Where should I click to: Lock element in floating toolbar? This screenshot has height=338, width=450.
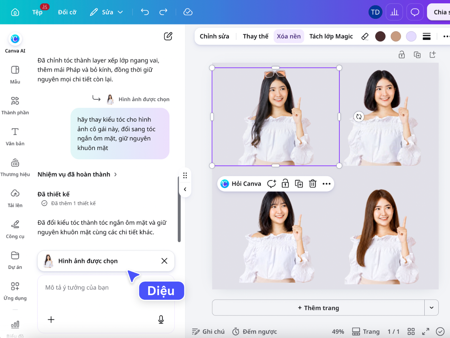pos(285,184)
